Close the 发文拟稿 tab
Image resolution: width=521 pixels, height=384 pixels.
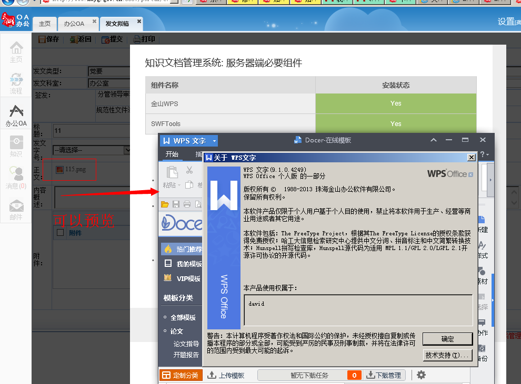[x=139, y=21]
